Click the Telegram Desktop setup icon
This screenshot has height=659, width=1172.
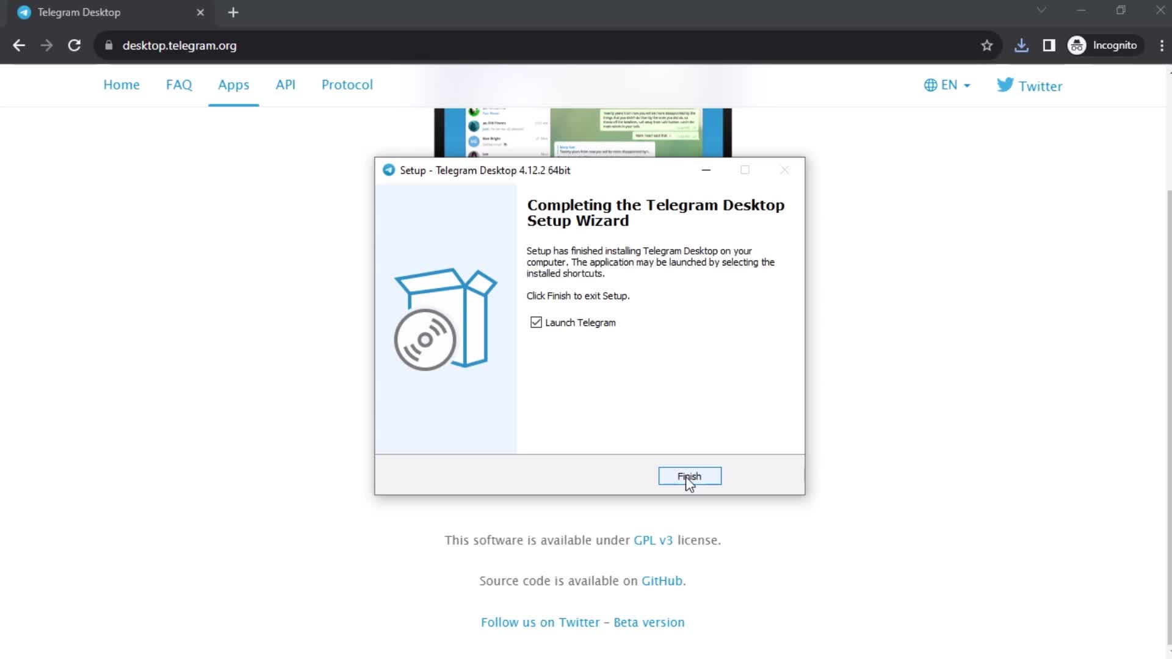[391, 170]
